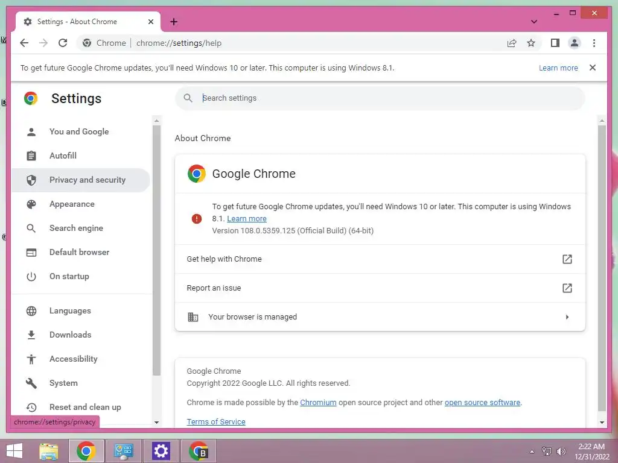The image size is (618, 463).
Task: Click the external link icon for Get help
Action: coord(567,259)
